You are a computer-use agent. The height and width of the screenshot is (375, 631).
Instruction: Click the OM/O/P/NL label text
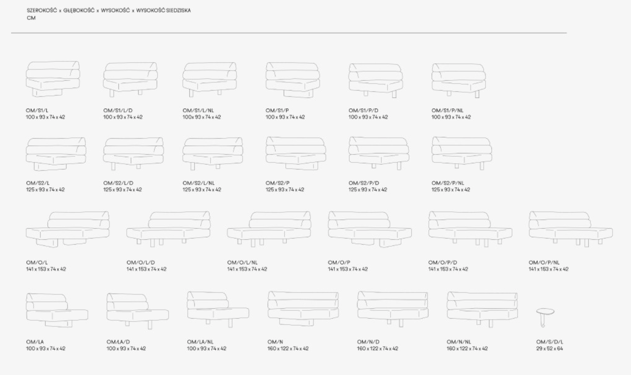pos(544,263)
